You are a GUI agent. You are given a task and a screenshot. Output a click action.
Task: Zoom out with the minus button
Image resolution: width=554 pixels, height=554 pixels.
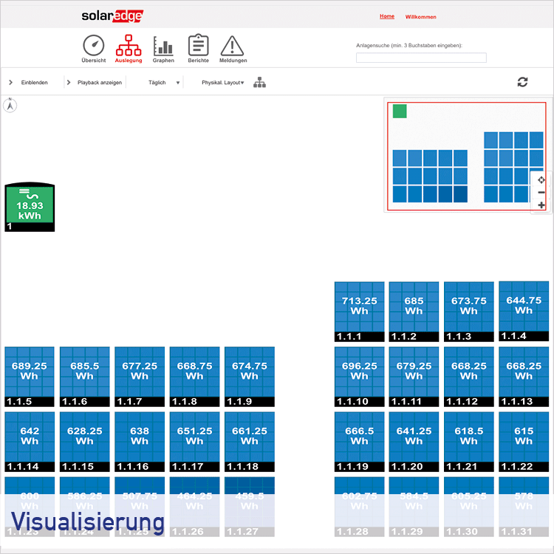click(541, 192)
